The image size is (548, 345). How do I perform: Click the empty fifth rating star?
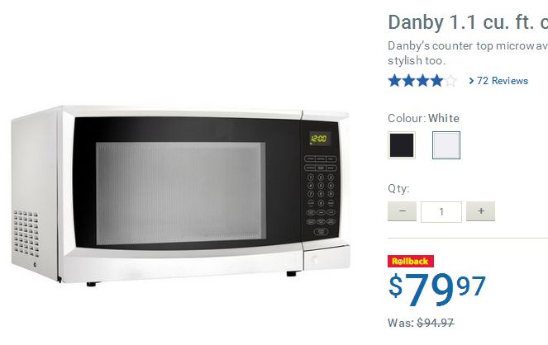click(450, 81)
